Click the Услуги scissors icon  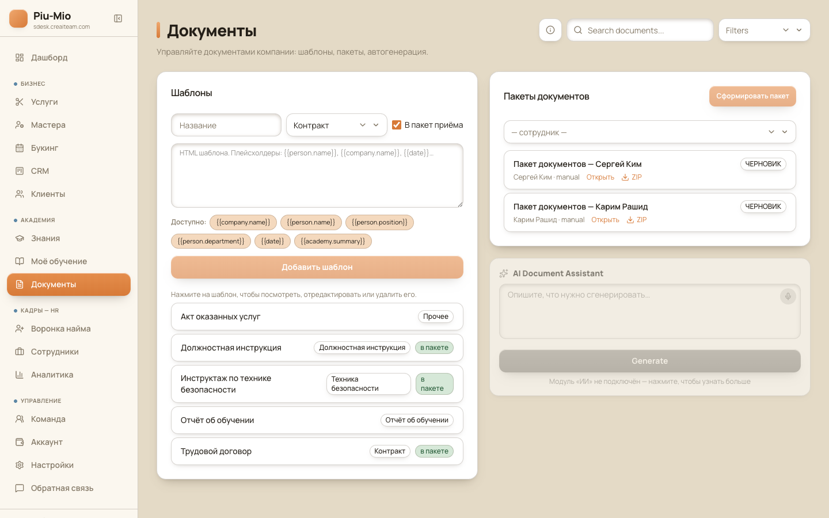(x=20, y=102)
